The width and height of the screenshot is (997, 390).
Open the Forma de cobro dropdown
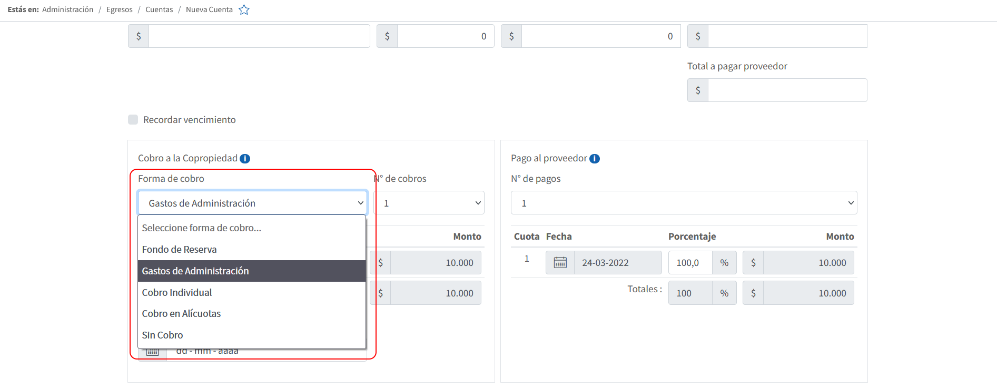tap(252, 203)
